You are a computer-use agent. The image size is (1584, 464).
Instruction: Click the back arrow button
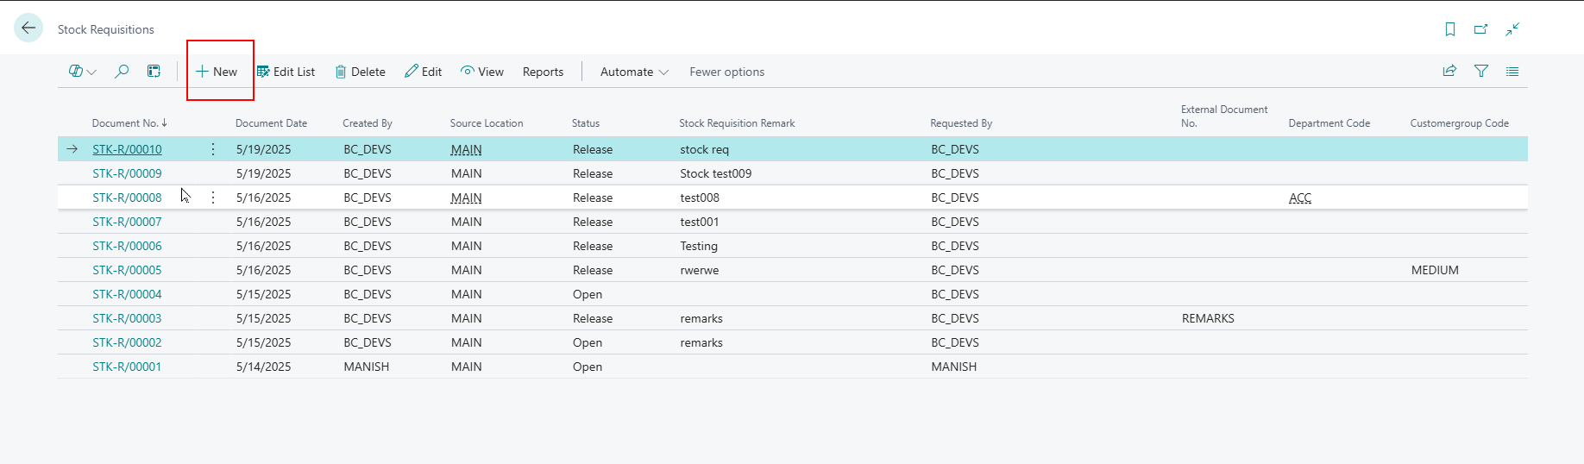(28, 28)
